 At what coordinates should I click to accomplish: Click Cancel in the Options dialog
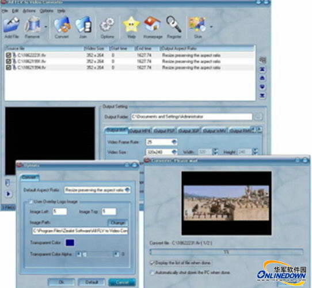pyautogui.click(x=122, y=282)
